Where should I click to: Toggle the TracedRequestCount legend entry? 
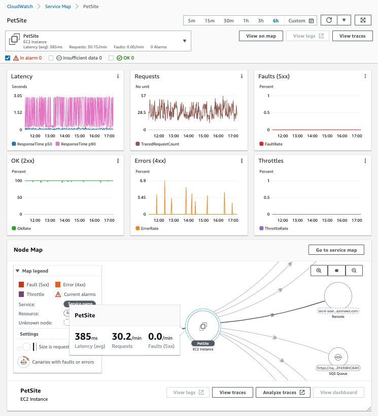pyautogui.click(x=157, y=144)
